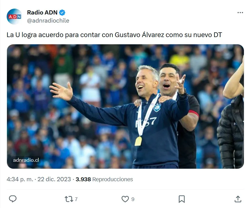The width and height of the screenshot is (250, 208).
Task: Click the adnradio.cl link label
Action: coord(26,160)
